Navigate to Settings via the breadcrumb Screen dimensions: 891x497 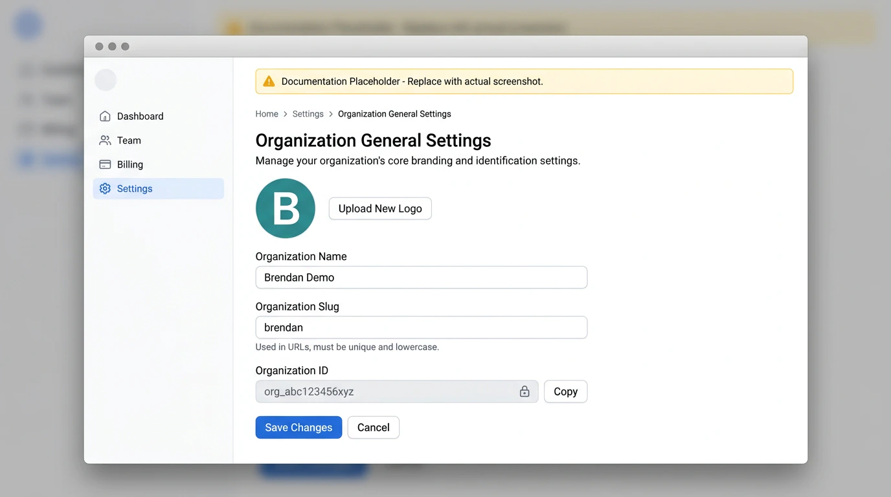coord(308,113)
